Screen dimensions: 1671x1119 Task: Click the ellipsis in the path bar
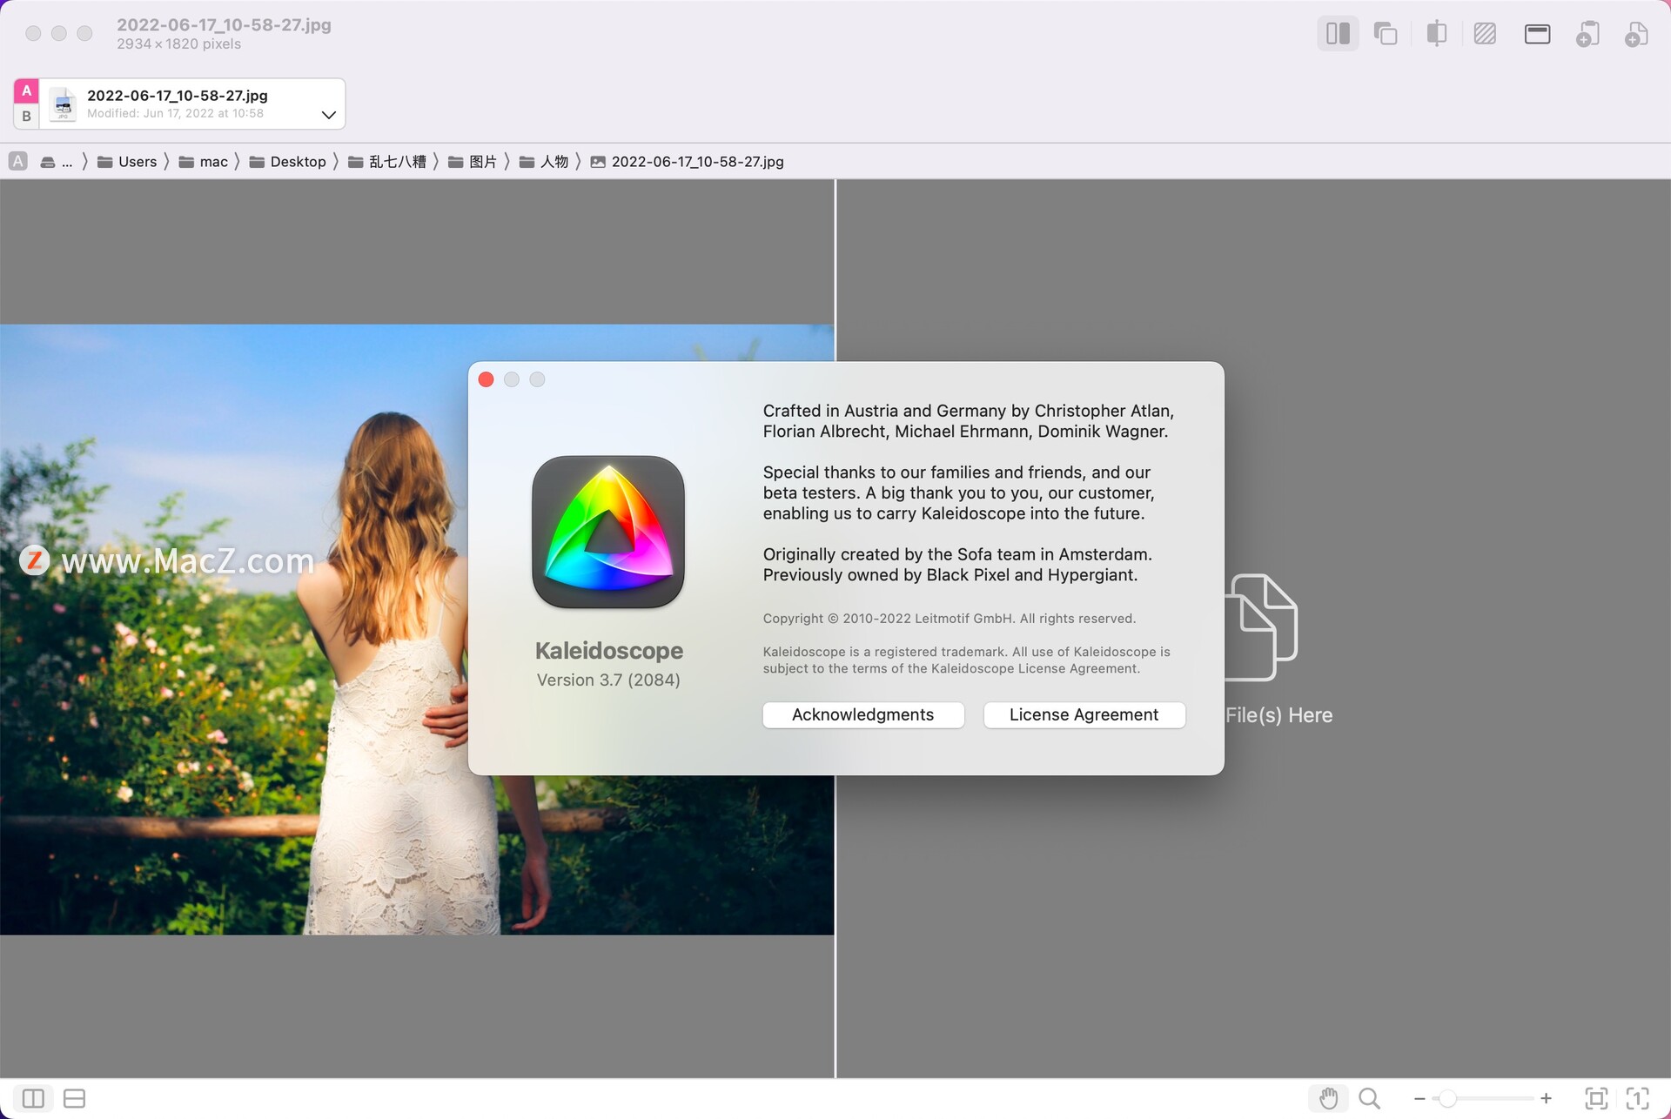pyautogui.click(x=67, y=162)
